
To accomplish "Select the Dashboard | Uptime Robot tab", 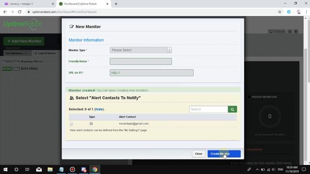I will pos(83,4).
